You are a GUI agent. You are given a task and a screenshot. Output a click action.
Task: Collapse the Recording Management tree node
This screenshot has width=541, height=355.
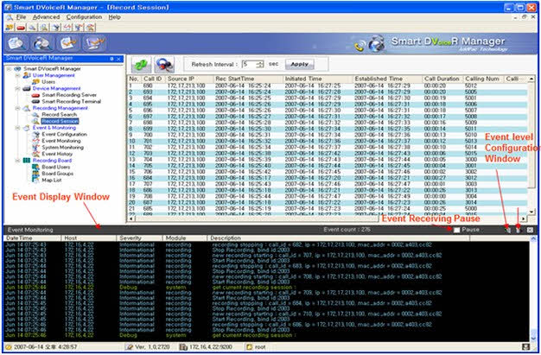[x=19, y=108]
